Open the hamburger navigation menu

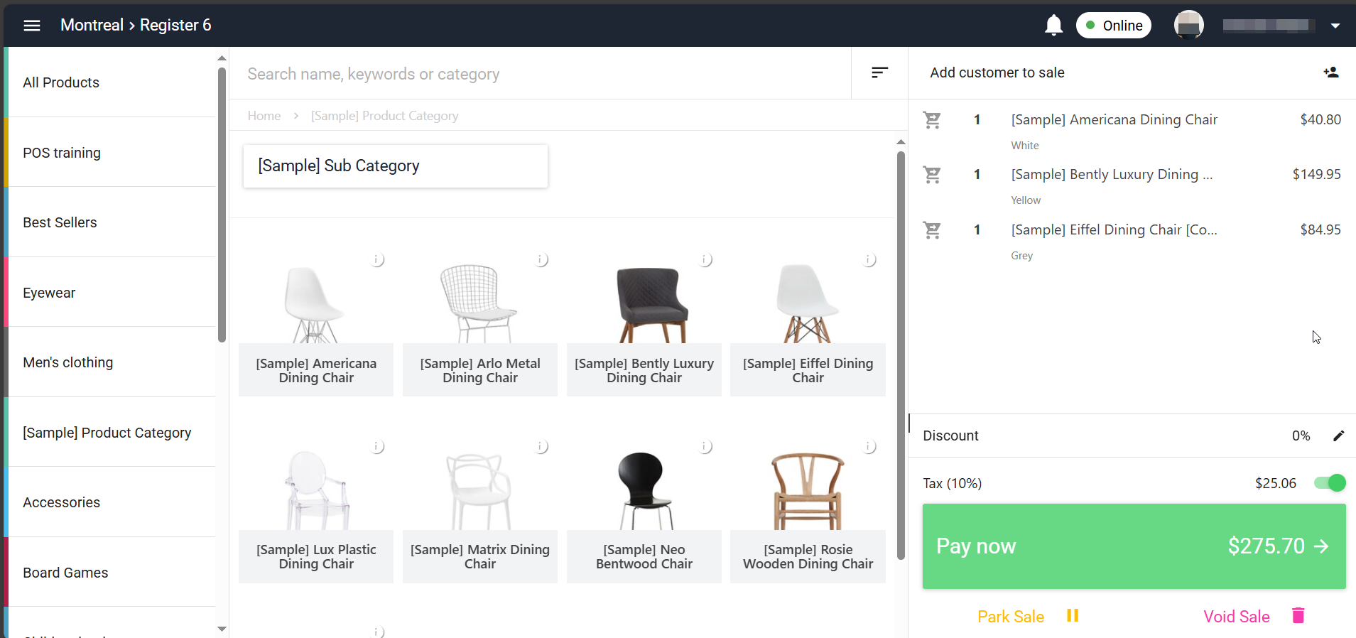coord(32,26)
